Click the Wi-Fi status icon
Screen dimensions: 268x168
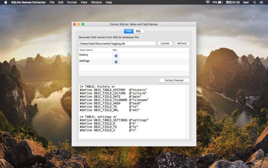coord(208,2)
